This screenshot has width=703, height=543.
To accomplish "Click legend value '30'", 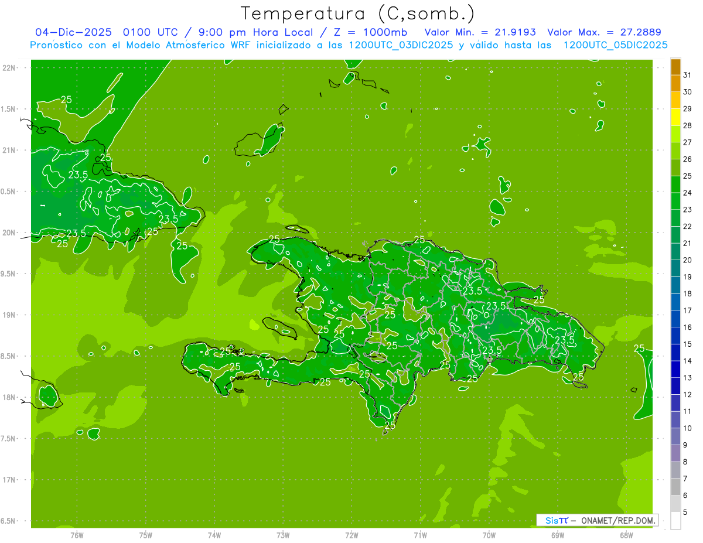I will coord(688,92).
